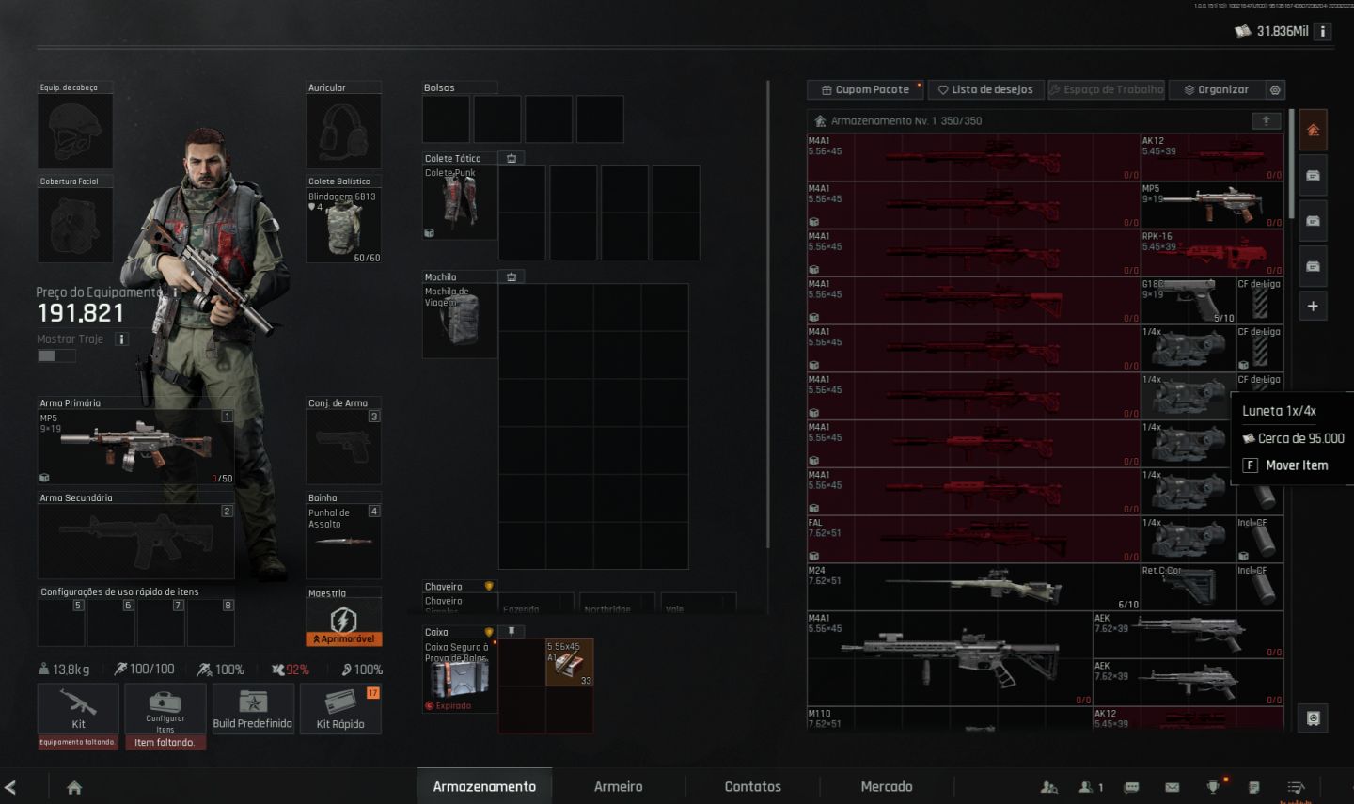Open the Kit button
The width and height of the screenshot is (1354, 804).
pyautogui.click(x=78, y=708)
